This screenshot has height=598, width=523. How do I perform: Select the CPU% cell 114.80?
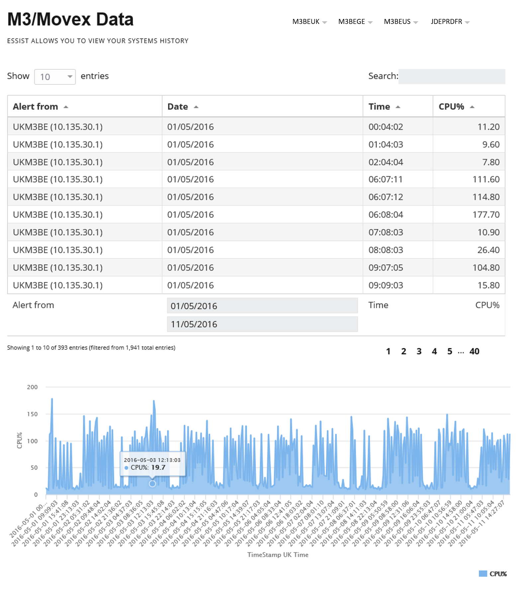[469, 197]
